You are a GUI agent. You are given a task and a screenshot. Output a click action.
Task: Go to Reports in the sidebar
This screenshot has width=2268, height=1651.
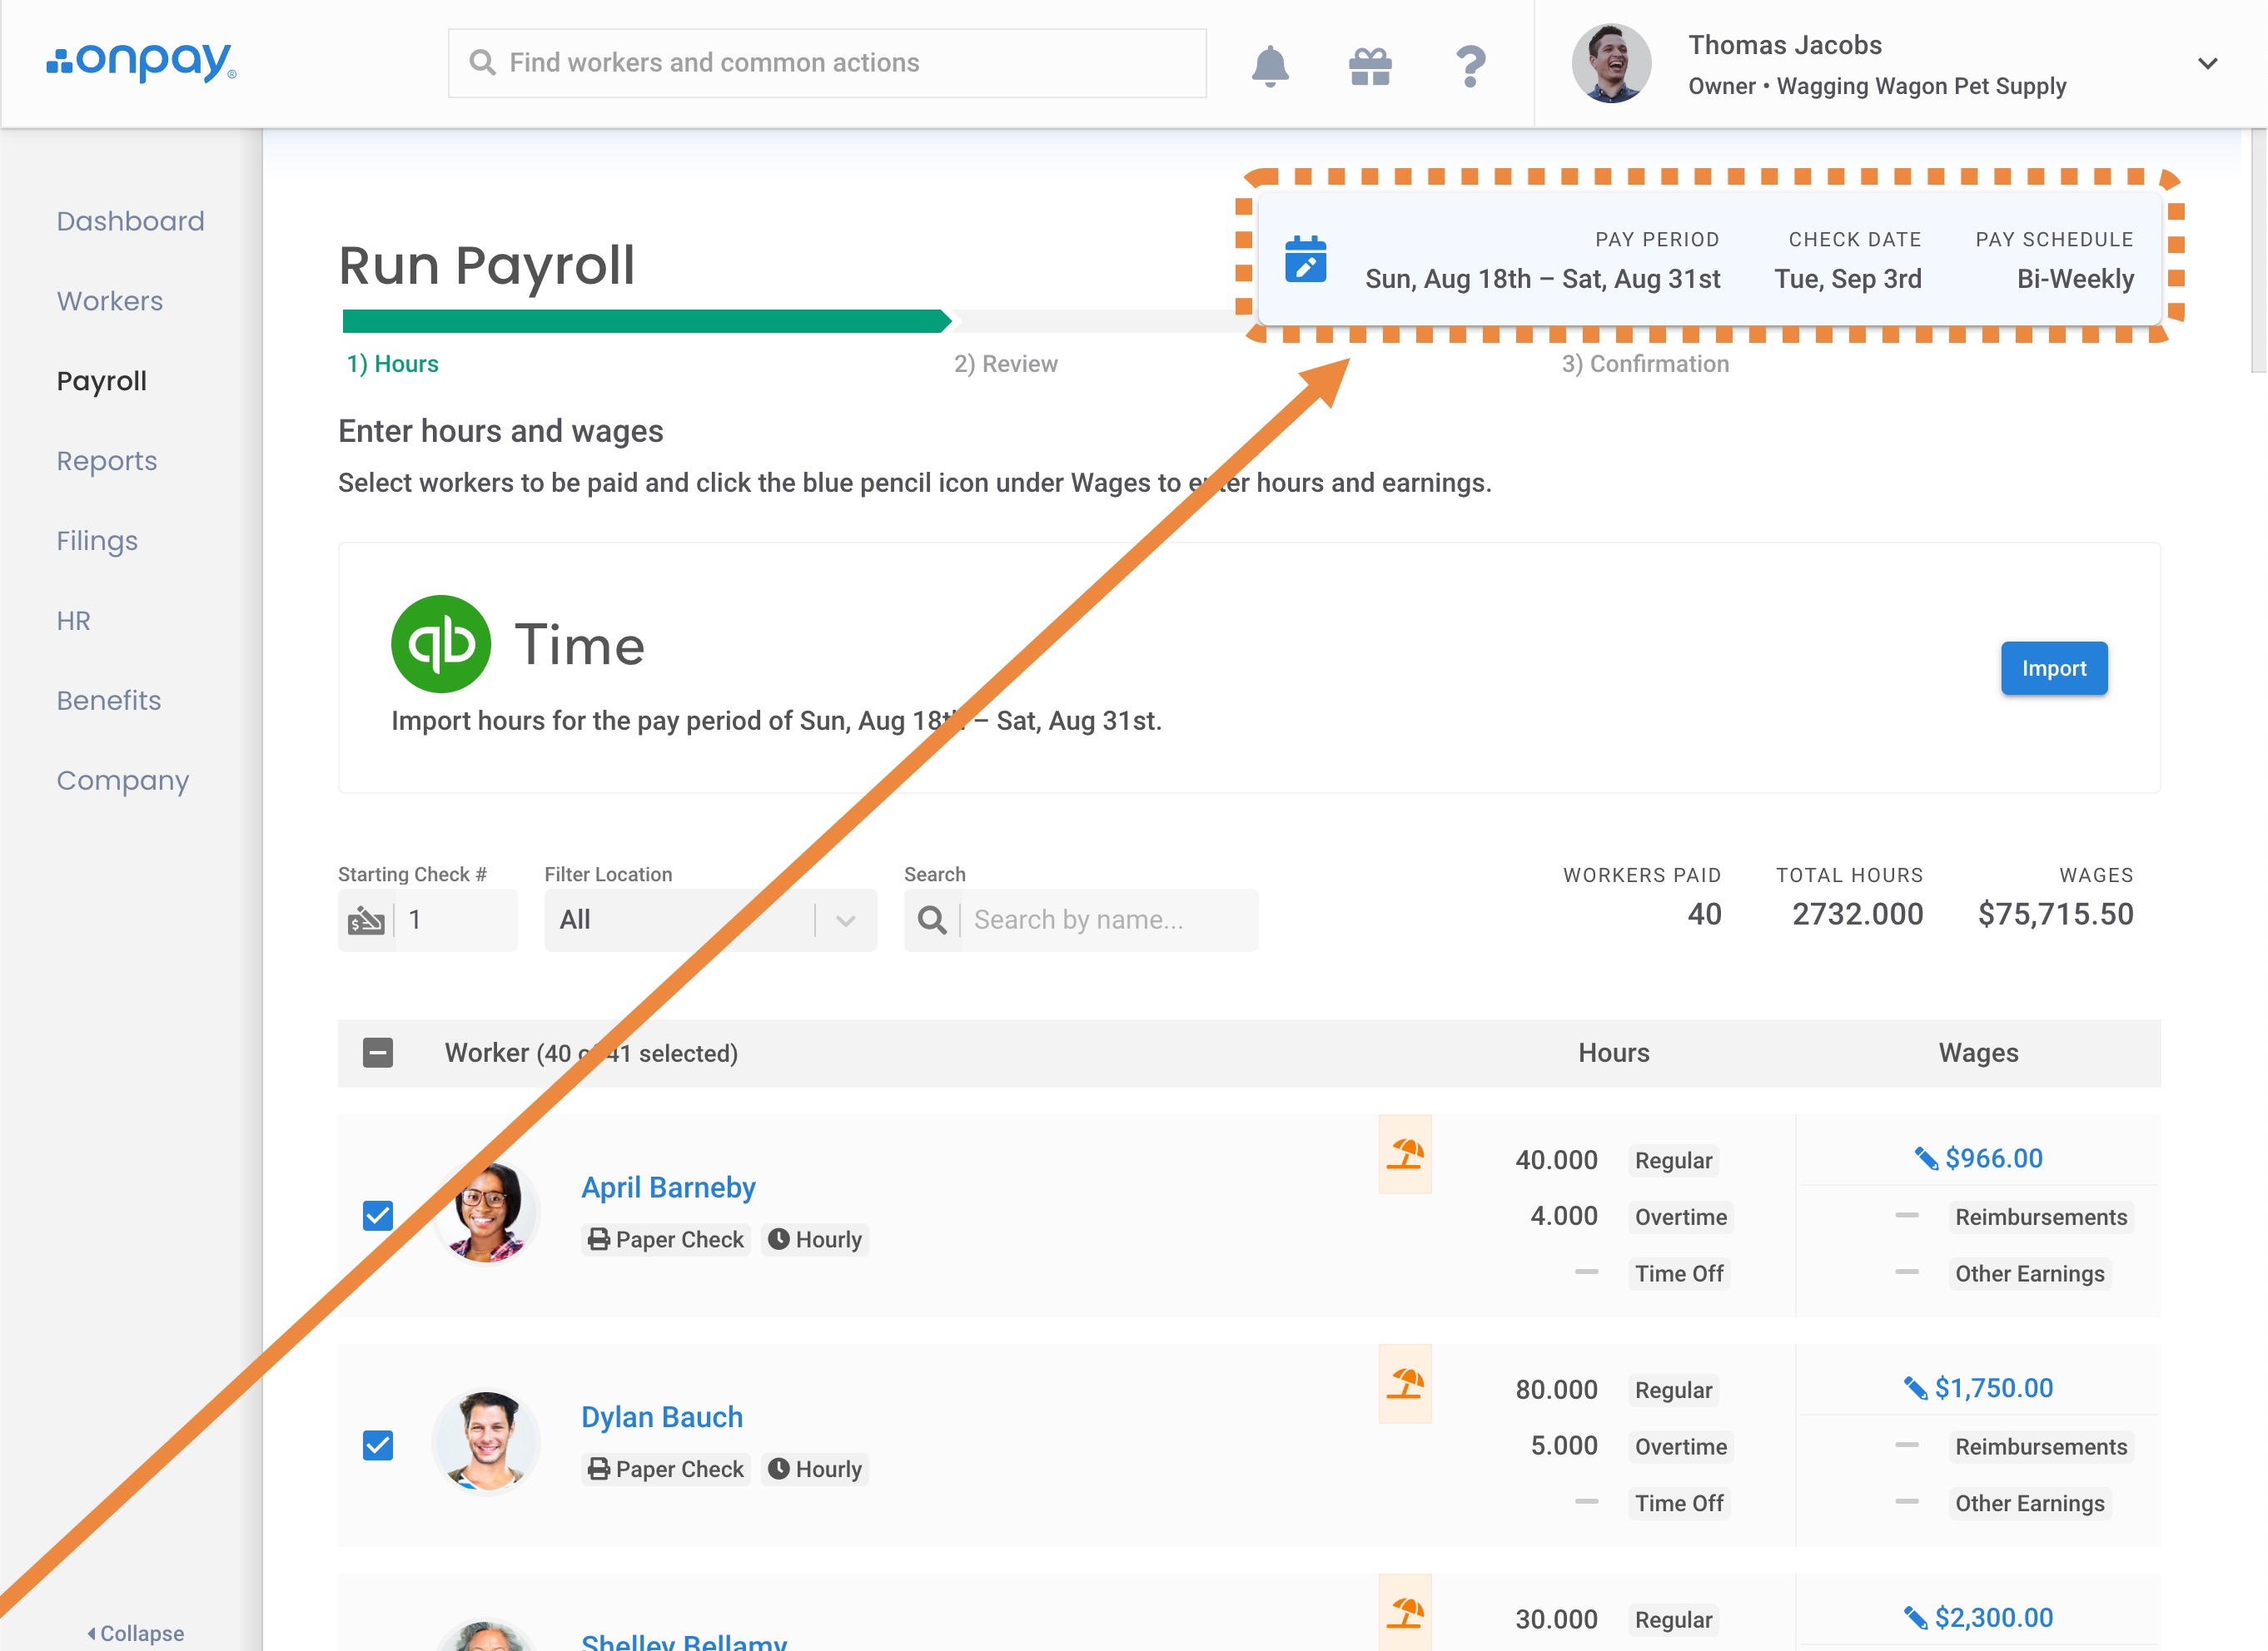107,461
